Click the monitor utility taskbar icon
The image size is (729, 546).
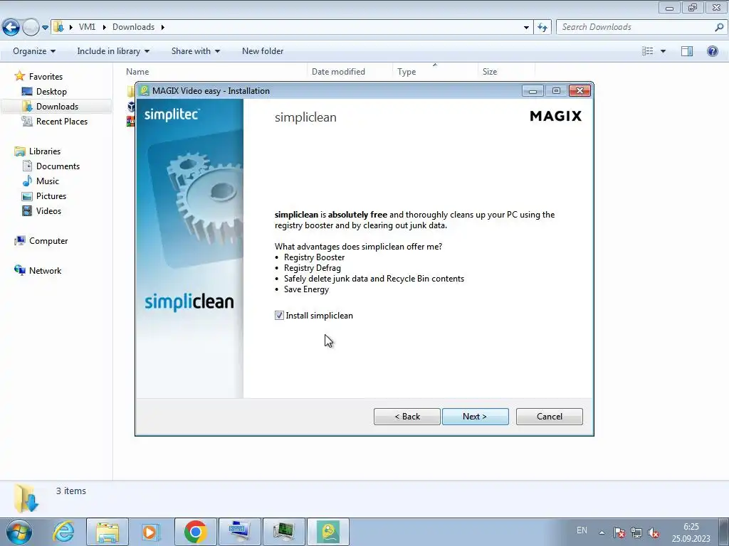[x=283, y=532]
